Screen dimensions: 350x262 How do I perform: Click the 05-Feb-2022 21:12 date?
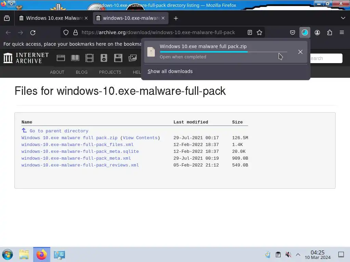196,165
